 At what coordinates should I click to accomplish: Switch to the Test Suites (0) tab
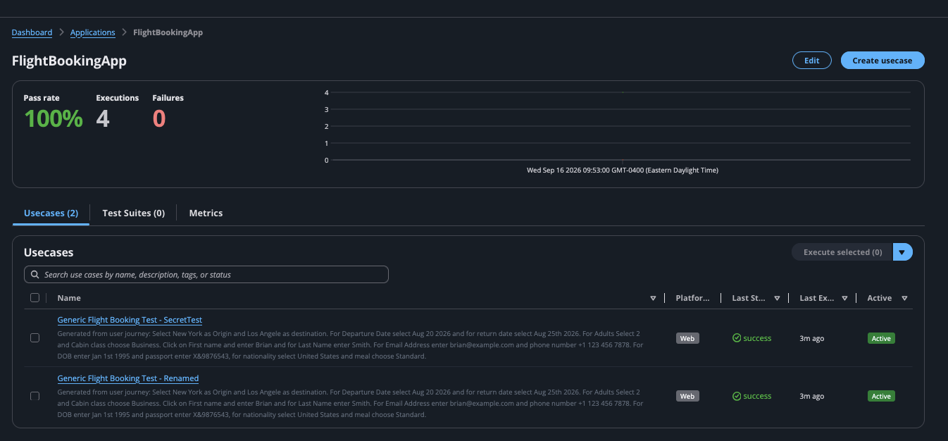click(x=133, y=213)
